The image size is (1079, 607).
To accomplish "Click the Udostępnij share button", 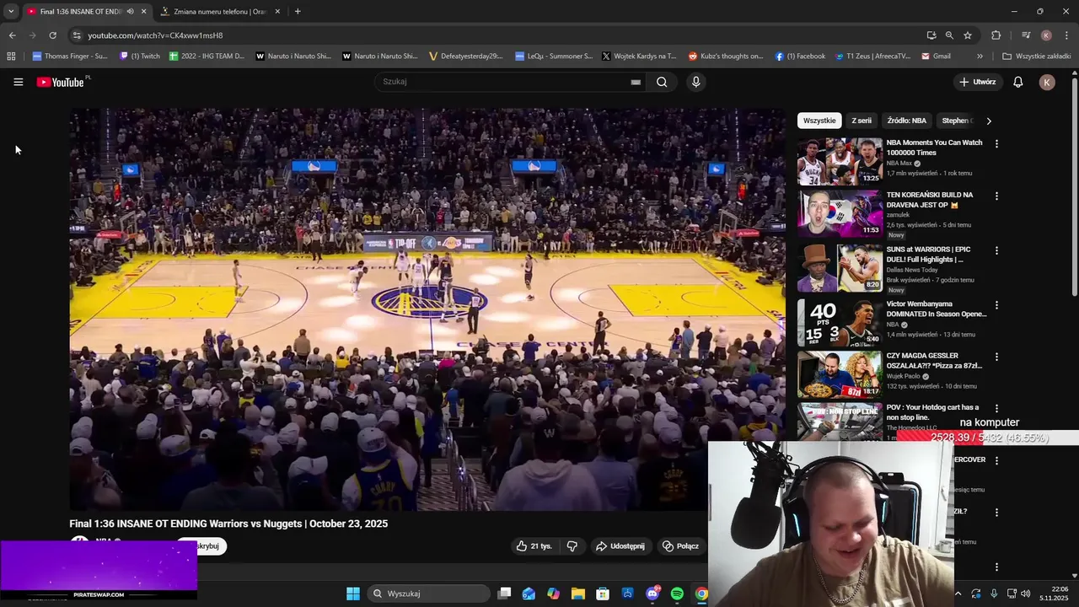I will coord(620,546).
